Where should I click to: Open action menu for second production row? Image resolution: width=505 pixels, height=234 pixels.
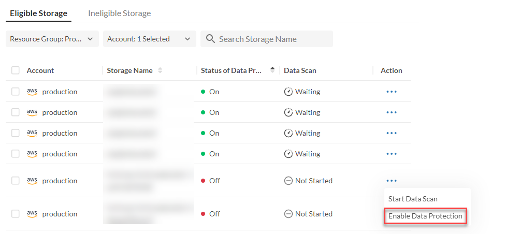(x=391, y=112)
